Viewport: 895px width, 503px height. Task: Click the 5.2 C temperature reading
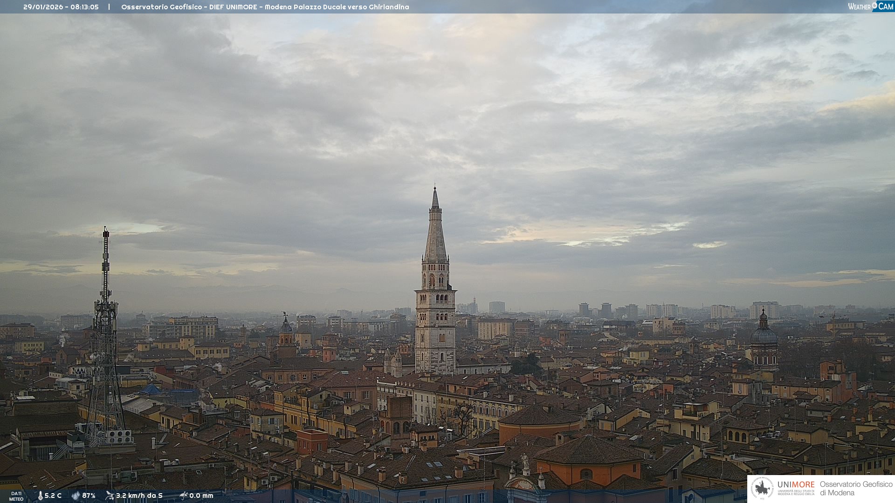[53, 496]
